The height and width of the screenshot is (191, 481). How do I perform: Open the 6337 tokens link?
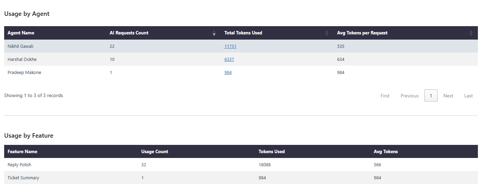point(229,60)
